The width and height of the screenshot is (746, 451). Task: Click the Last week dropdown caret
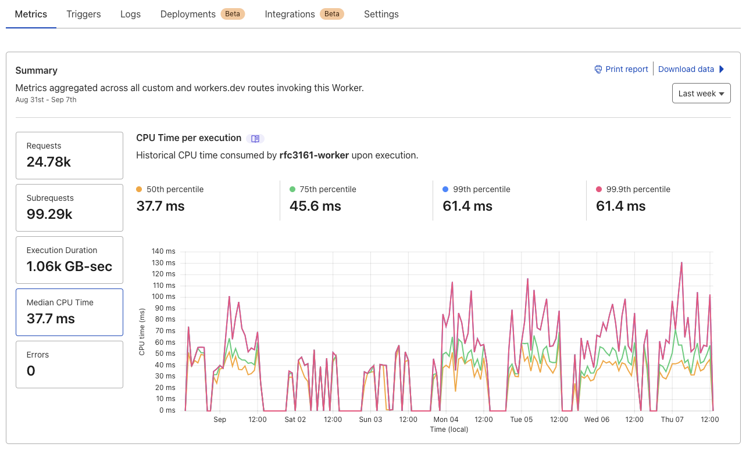click(721, 93)
